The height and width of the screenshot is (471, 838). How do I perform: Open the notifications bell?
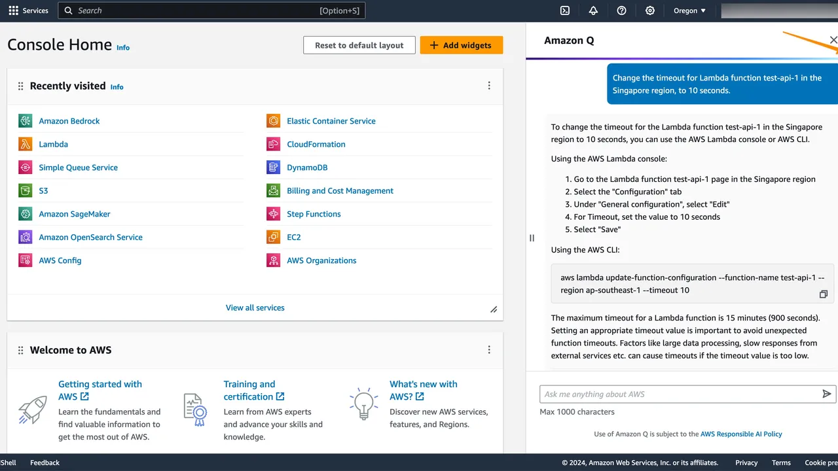(x=593, y=10)
